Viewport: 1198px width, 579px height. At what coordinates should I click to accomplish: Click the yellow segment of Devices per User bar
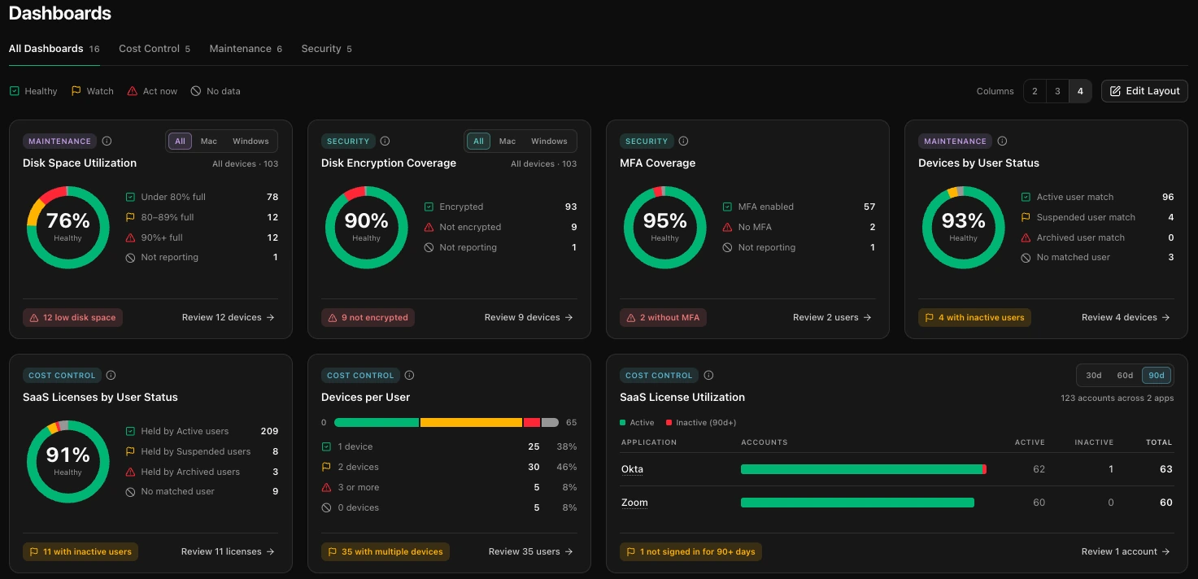point(471,423)
